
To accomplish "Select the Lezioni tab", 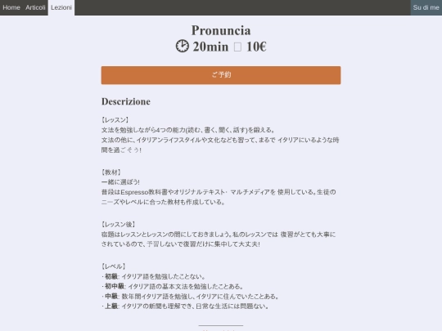I will pos(61,7).
